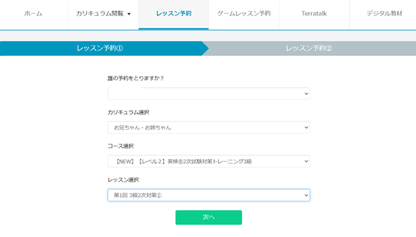The image size is (416, 237).
Task: Expand the caret arrow beside カリキュラム閲覧
Action: point(129,14)
